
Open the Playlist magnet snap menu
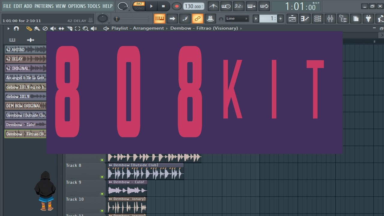[16, 28]
